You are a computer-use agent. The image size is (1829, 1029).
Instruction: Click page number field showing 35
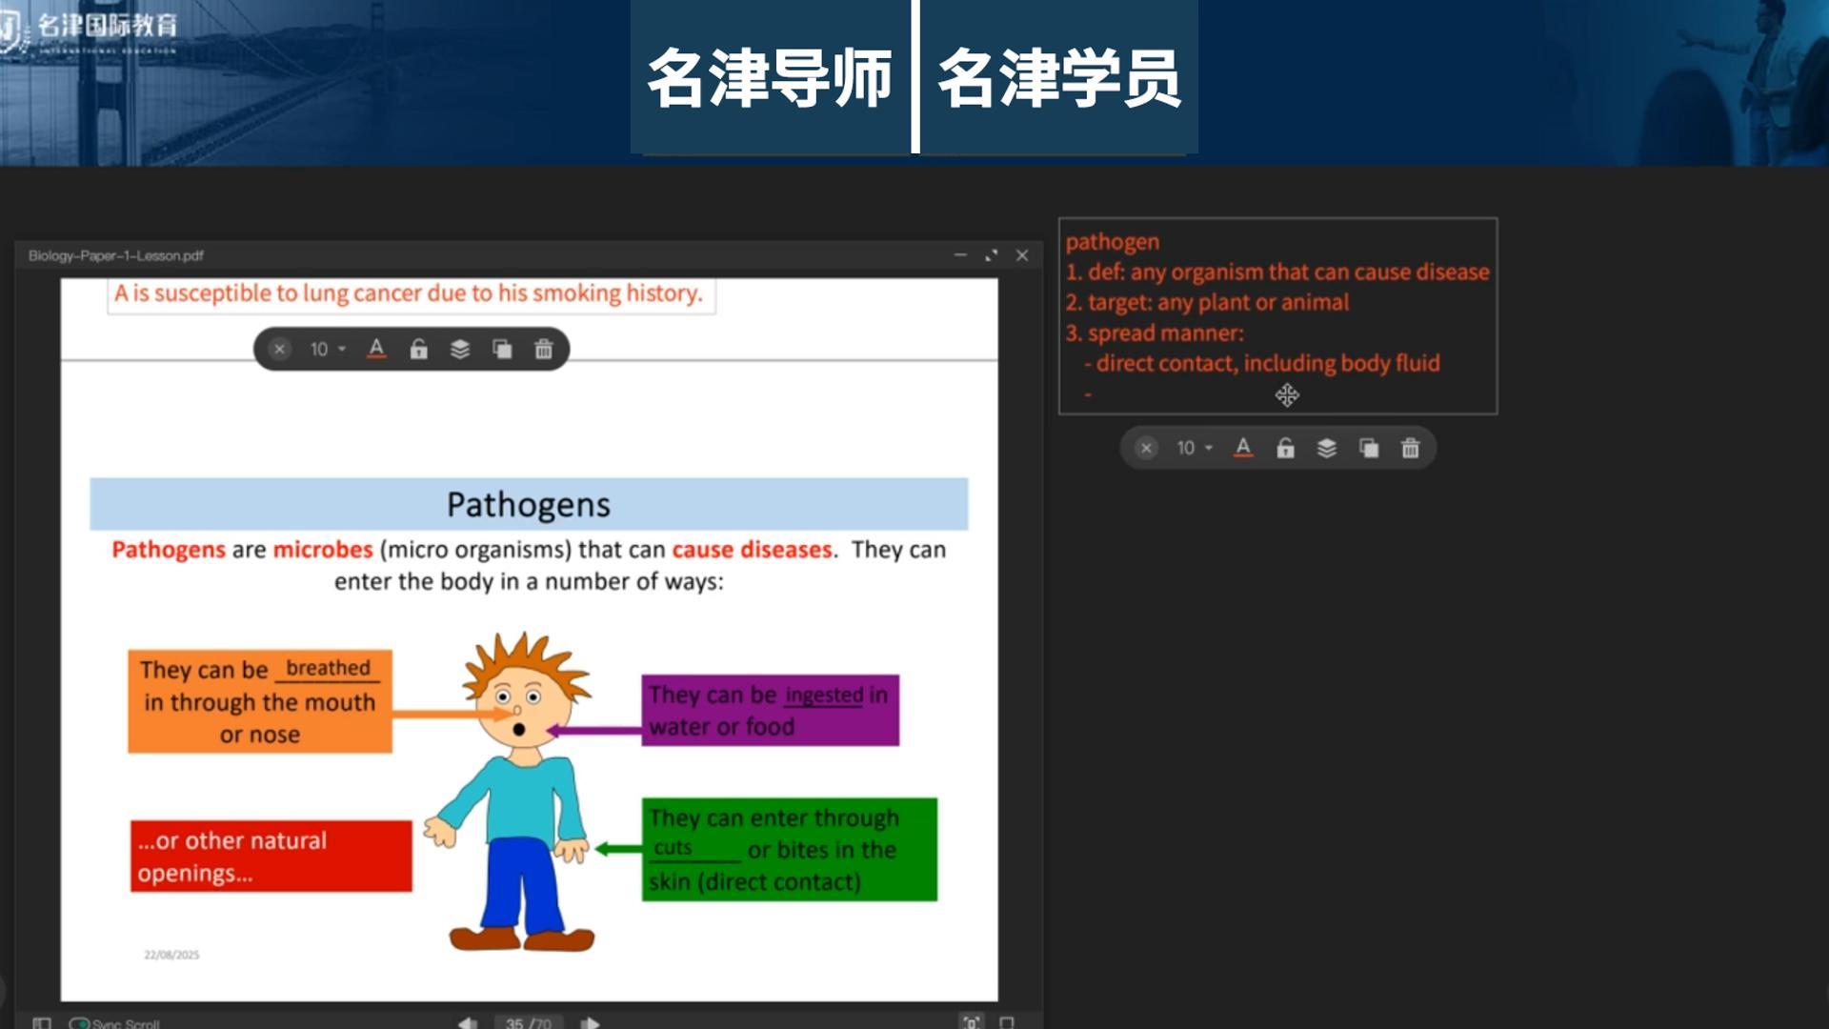click(515, 1023)
